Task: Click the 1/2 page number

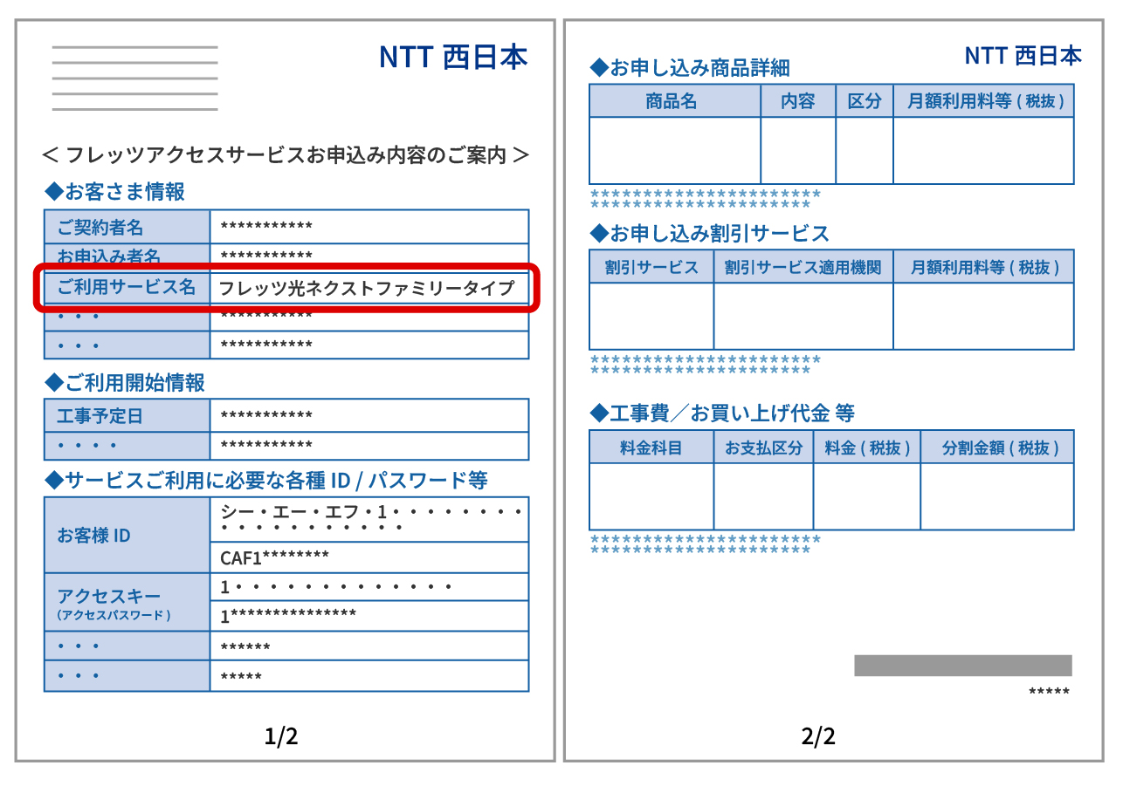Action: (281, 737)
